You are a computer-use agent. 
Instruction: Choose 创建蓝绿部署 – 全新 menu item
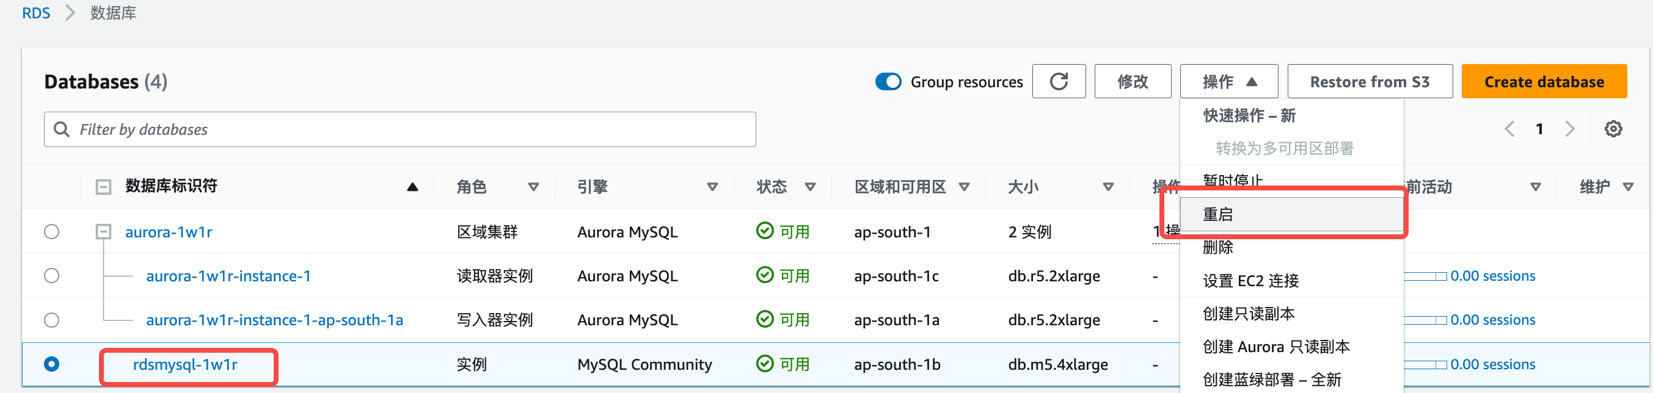[x=1291, y=380]
